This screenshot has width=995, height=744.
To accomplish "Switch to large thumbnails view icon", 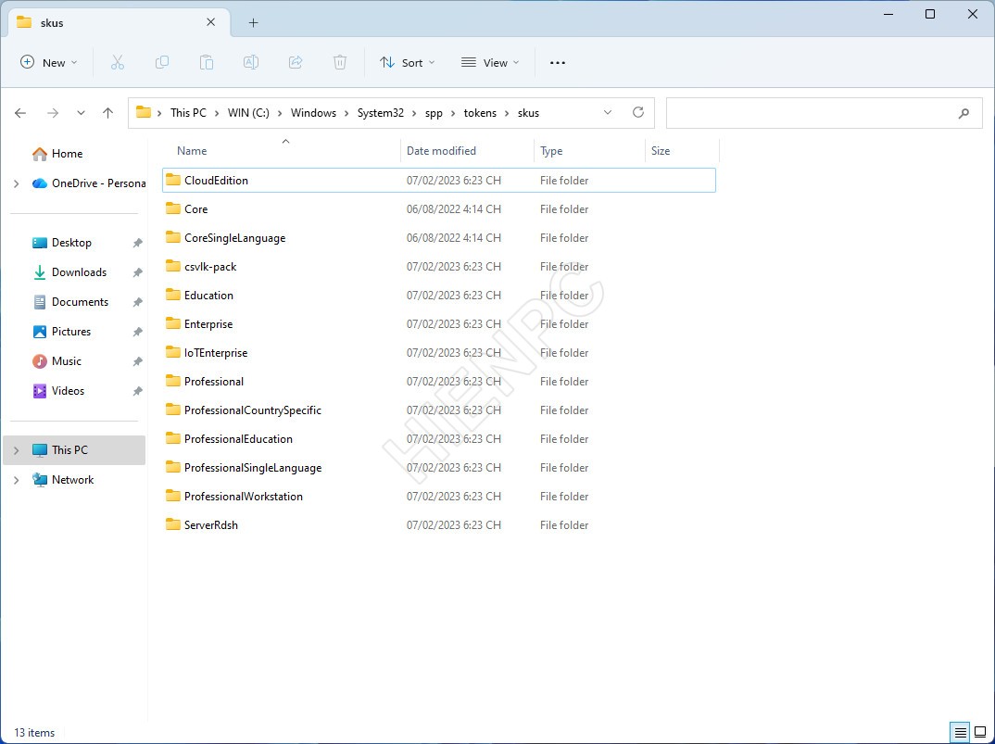I will pos(980,732).
